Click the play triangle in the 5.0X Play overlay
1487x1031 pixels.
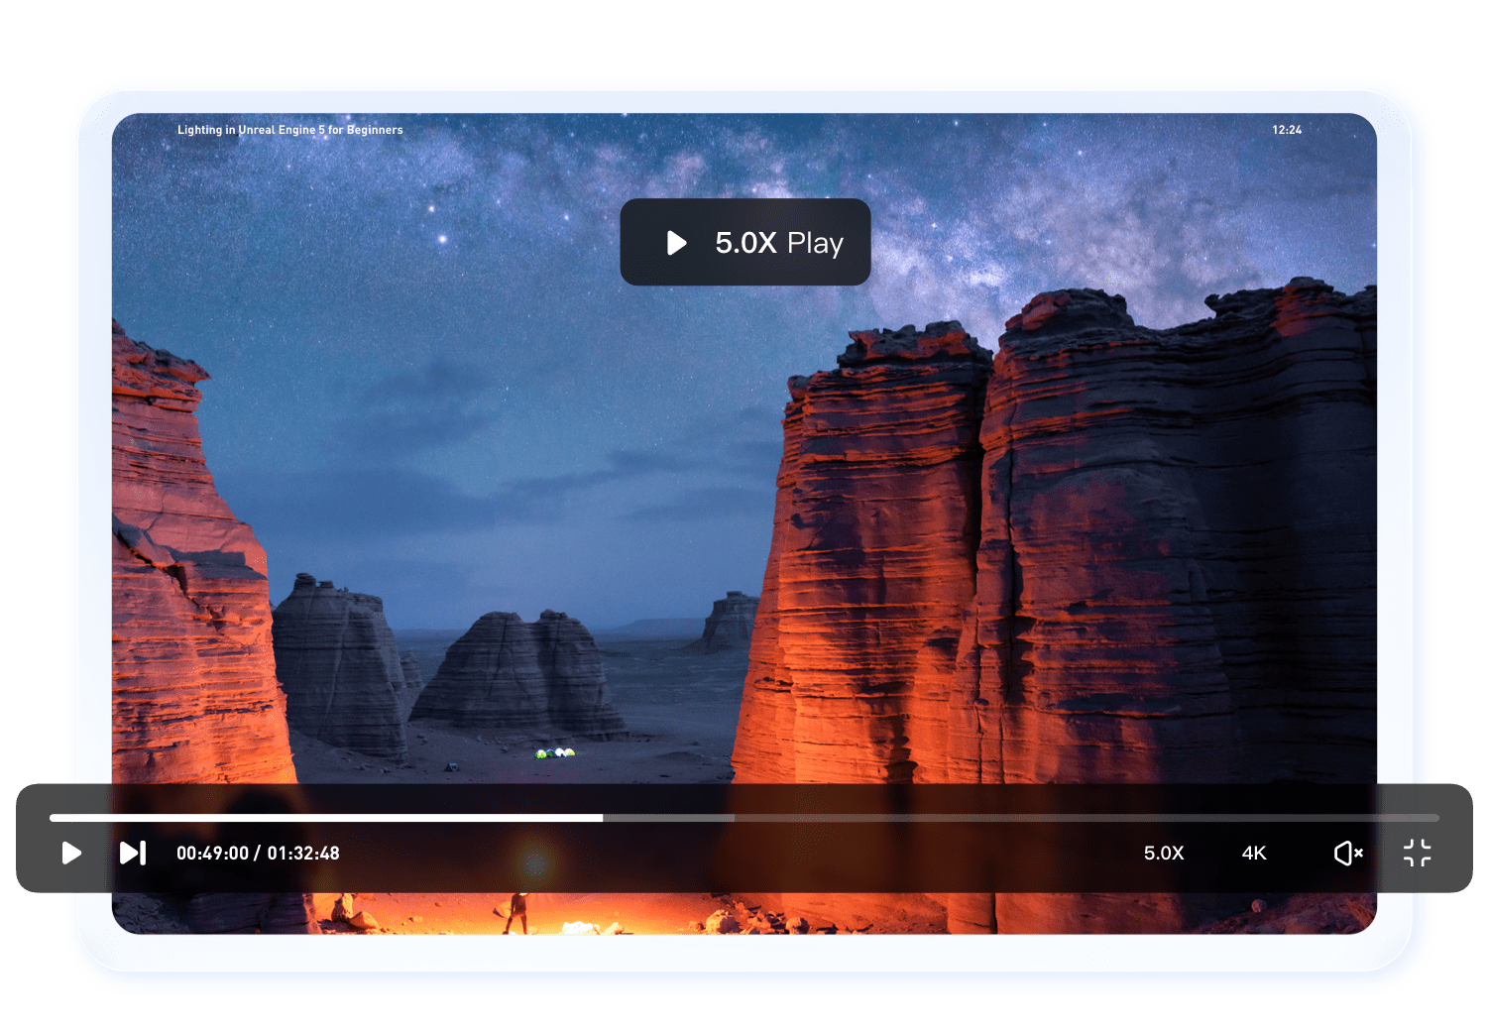[x=676, y=243]
